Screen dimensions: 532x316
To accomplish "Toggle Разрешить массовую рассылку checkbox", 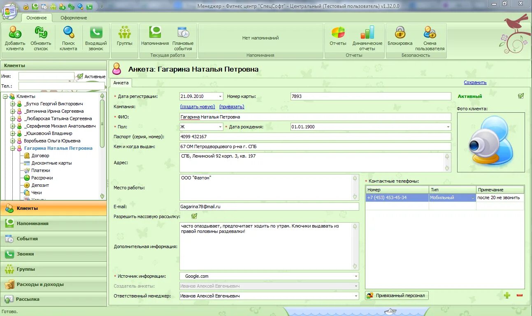I will pyautogui.click(x=194, y=216).
